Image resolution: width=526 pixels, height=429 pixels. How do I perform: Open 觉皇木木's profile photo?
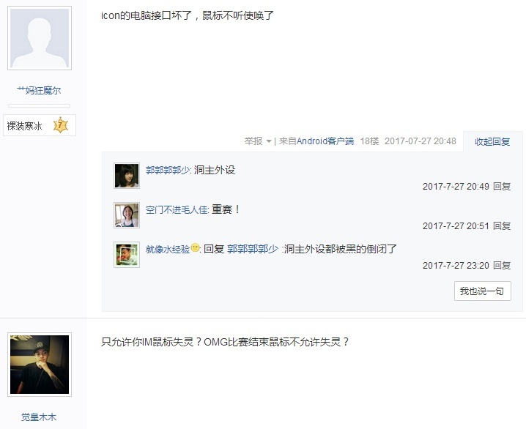(x=40, y=365)
